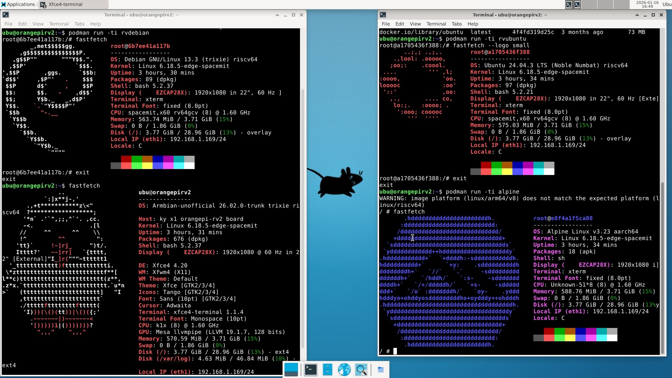Open the Terminal launcher in the dock
This screenshot has width=672, height=378.
coord(310,370)
